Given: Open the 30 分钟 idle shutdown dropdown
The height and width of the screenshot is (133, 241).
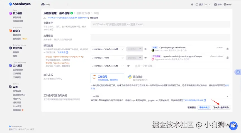Looking at the screenshot, I should (x=160, y=97).
